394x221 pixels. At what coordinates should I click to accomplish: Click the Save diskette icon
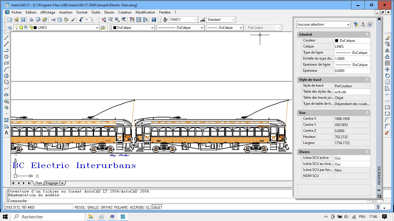click(x=23, y=20)
